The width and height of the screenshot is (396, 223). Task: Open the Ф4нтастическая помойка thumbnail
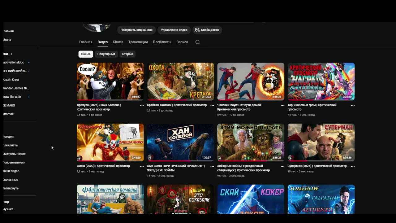coord(110,199)
